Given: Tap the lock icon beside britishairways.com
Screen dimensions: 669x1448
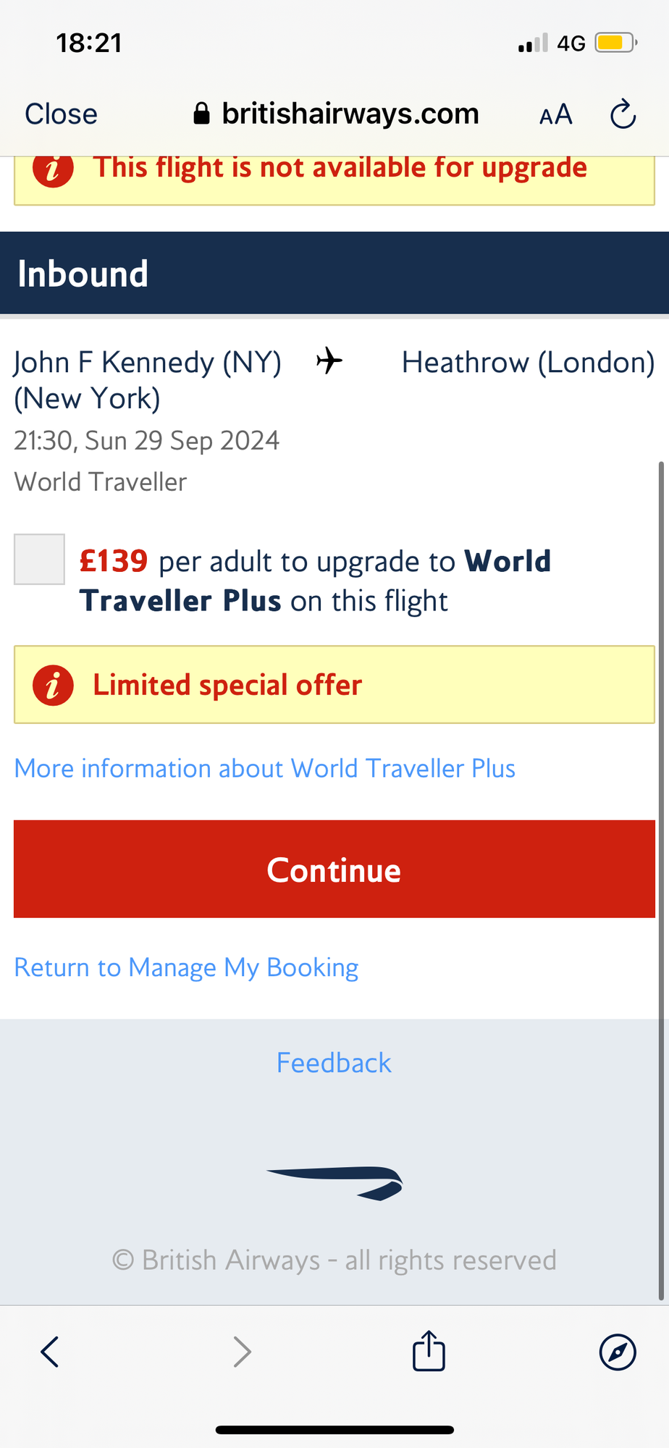Looking at the screenshot, I should point(201,114).
